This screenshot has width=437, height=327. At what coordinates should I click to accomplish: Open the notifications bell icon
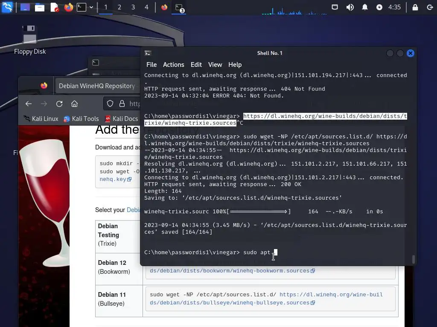364,7
